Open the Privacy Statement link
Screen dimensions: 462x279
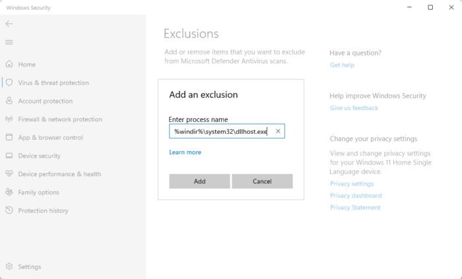[355, 208]
